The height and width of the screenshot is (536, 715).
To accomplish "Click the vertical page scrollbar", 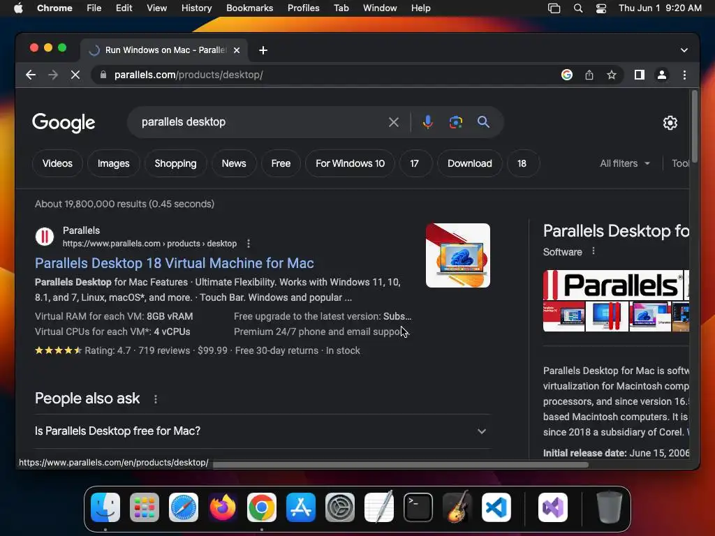I will [695, 126].
